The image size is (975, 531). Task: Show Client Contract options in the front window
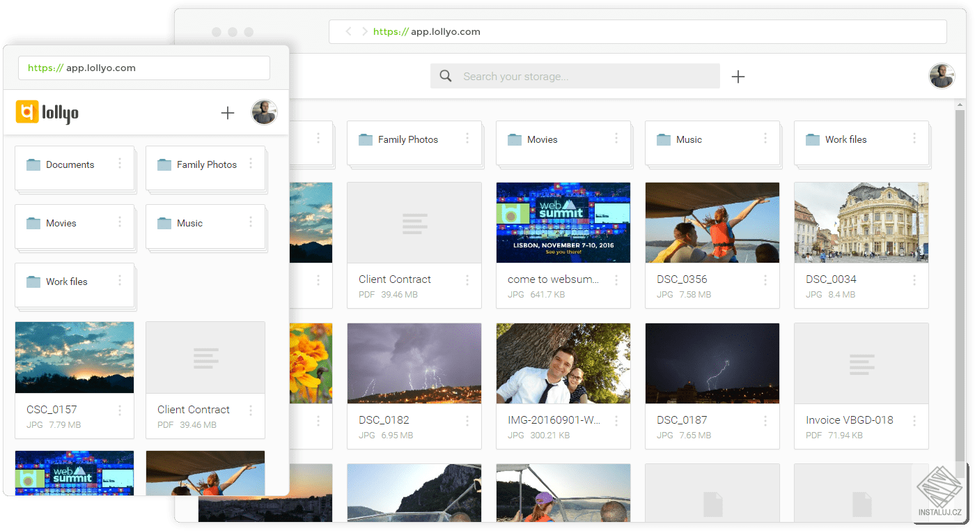coord(251,410)
